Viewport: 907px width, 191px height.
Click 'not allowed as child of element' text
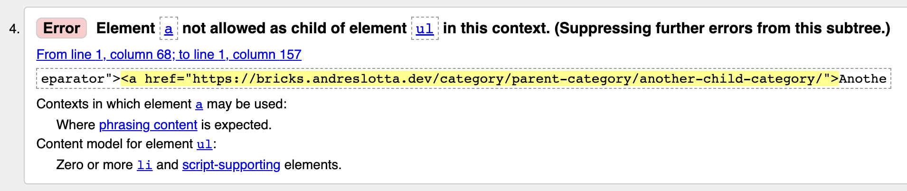(x=294, y=29)
